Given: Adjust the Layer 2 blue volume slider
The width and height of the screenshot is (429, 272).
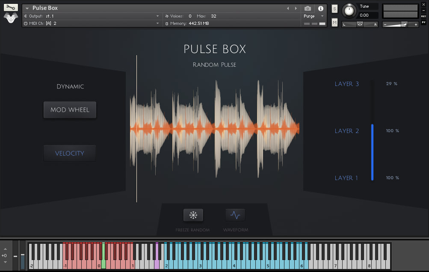Looking at the screenshot, I should (x=373, y=130).
